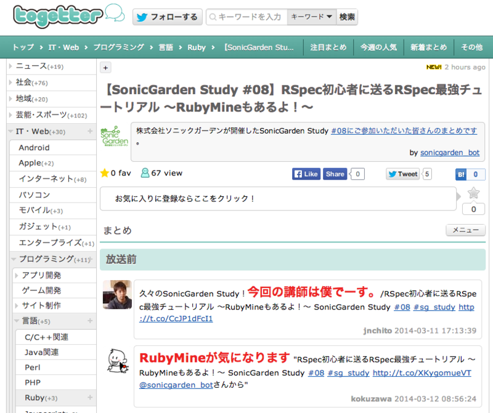Image resolution: width=493 pixels, height=413 pixels.
Task: Open プログラミング breadcrumb link
Action: (118, 47)
